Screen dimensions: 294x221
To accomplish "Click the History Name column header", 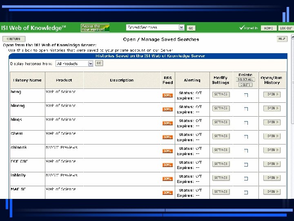I will (27, 80).
